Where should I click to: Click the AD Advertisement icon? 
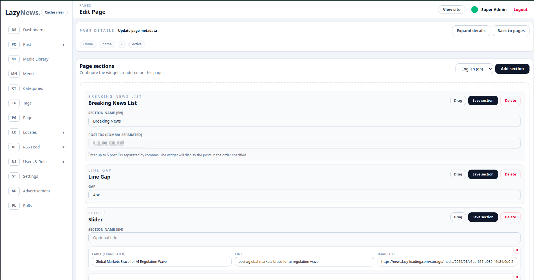pyautogui.click(x=14, y=191)
